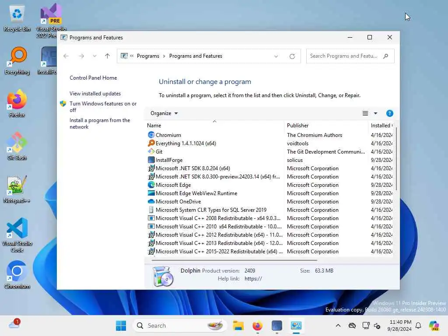
Task: Select Chromium in the program list
Action: point(269,135)
